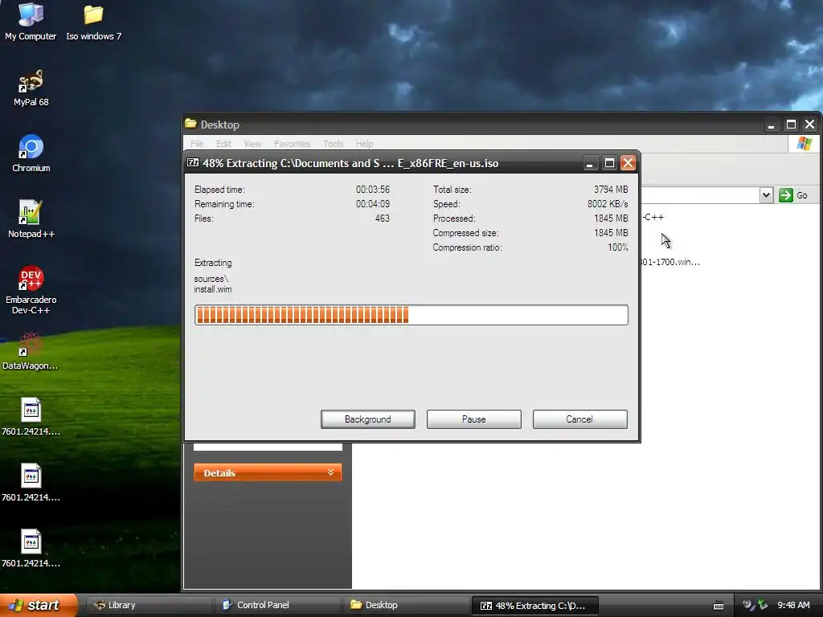This screenshot has height=617, width=823.
Task: Pause the extraction
Action: click(x=474, y=419)
